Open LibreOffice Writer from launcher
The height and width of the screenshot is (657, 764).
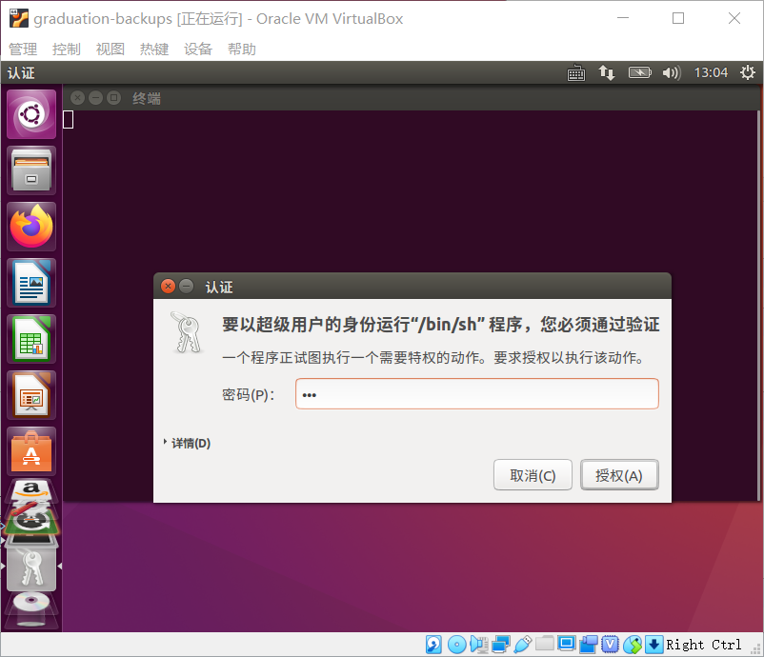[x=31, y=283]
